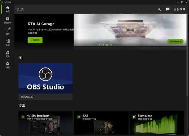The image size is (189, 136).
Task: Click the RTX AI Garage heading
Action: coord(41,24)
